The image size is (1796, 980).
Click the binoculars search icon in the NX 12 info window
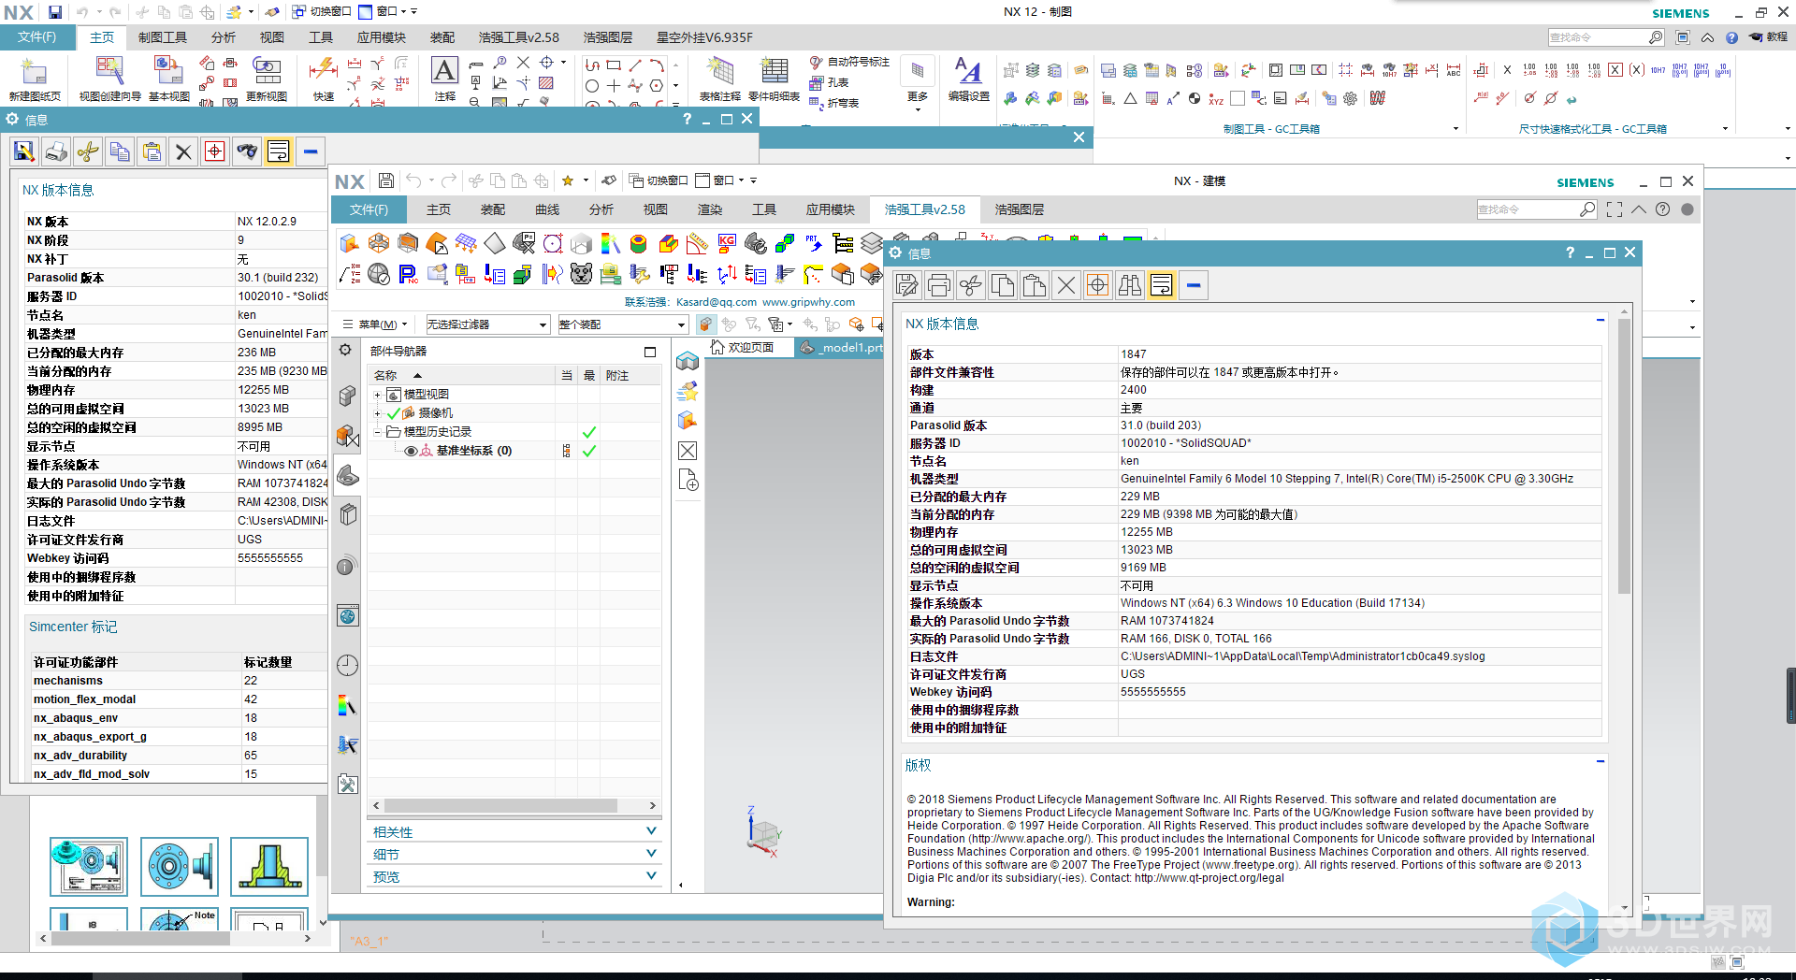[x=247, y=151]
